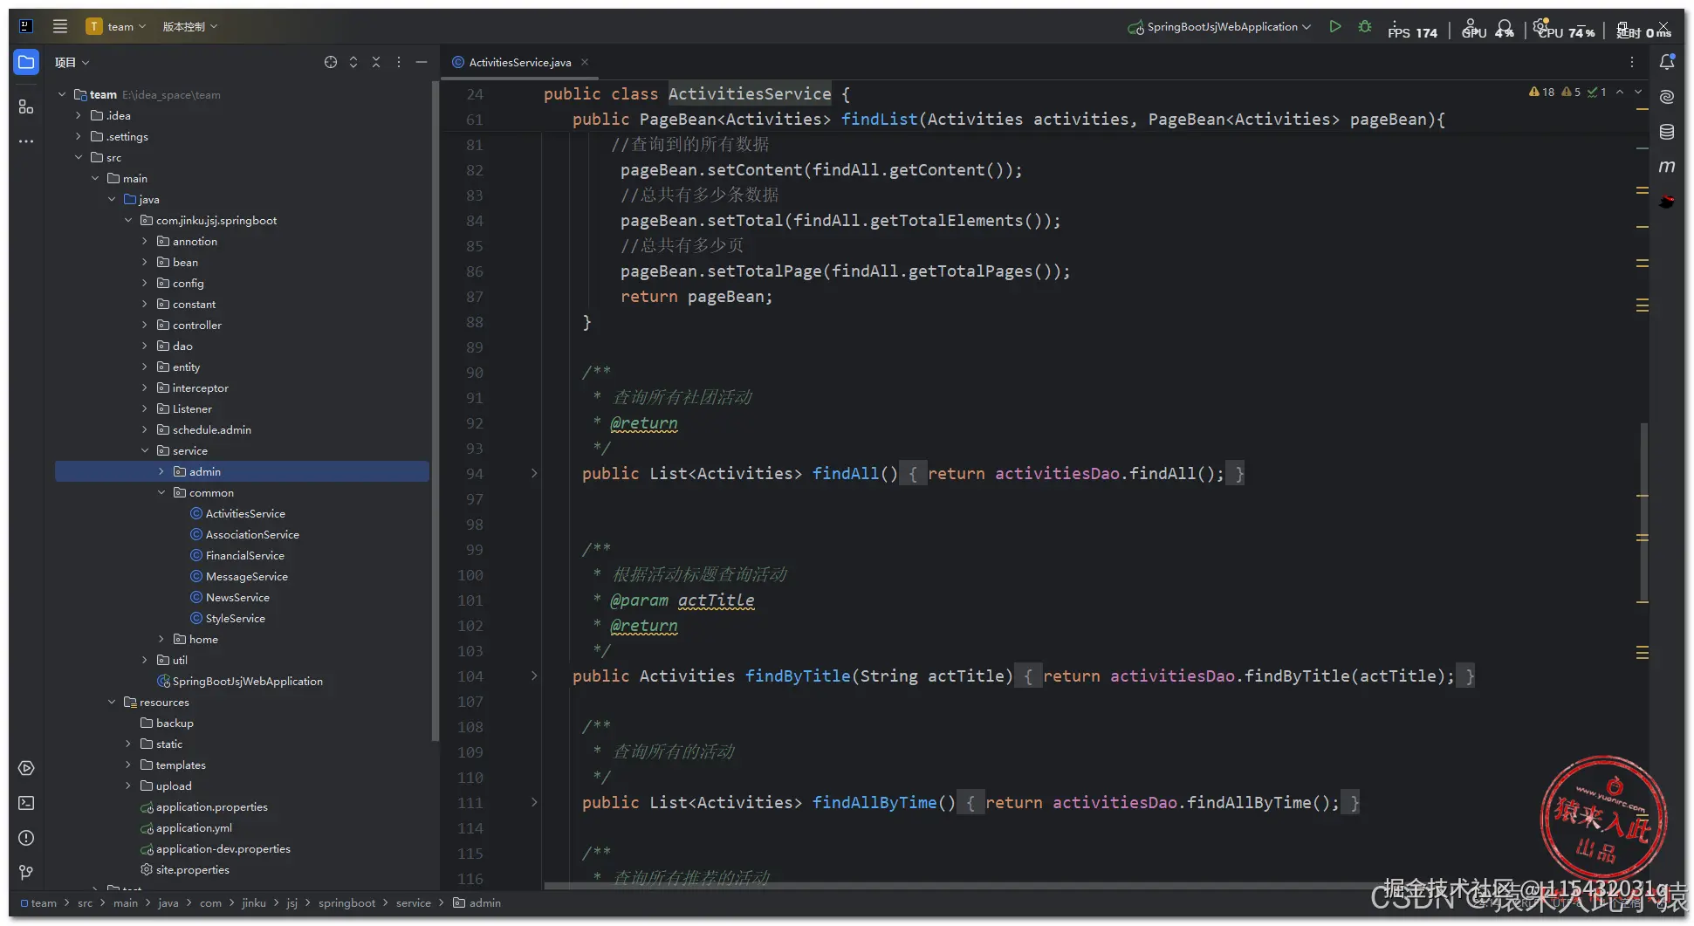Select opened file locate icon

331,62
